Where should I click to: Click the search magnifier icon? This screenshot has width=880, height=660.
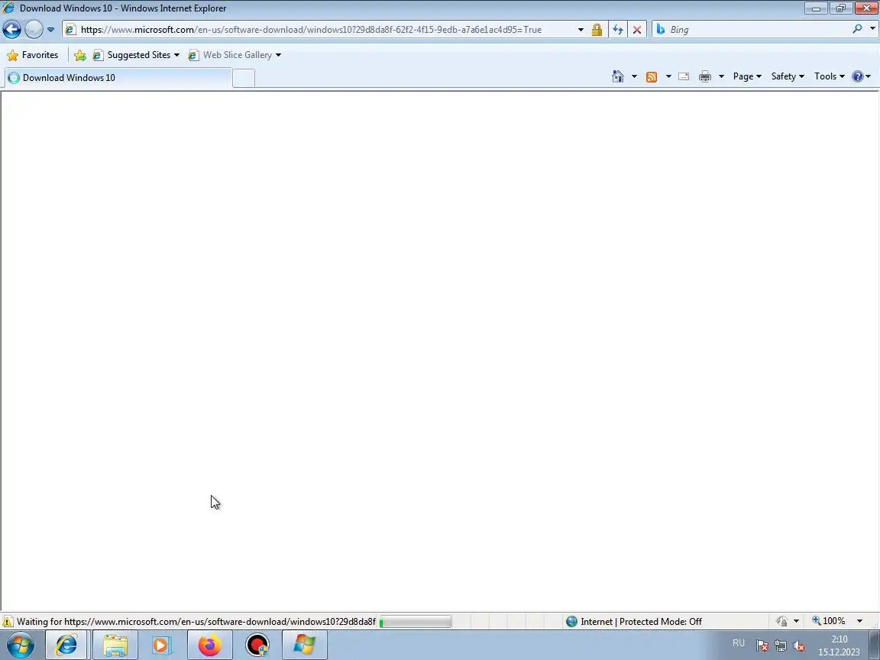[857, 28]
